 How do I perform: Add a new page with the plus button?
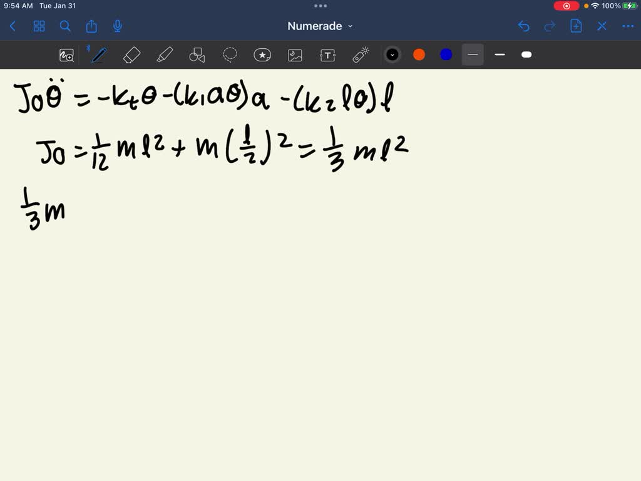575,26
